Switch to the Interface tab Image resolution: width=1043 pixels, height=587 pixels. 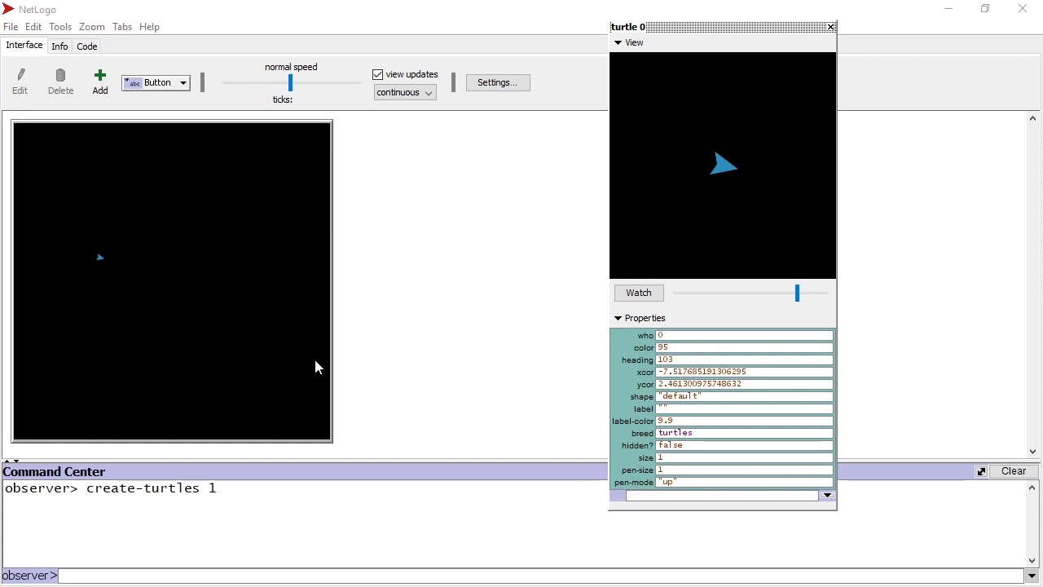[x=24, y=46]
